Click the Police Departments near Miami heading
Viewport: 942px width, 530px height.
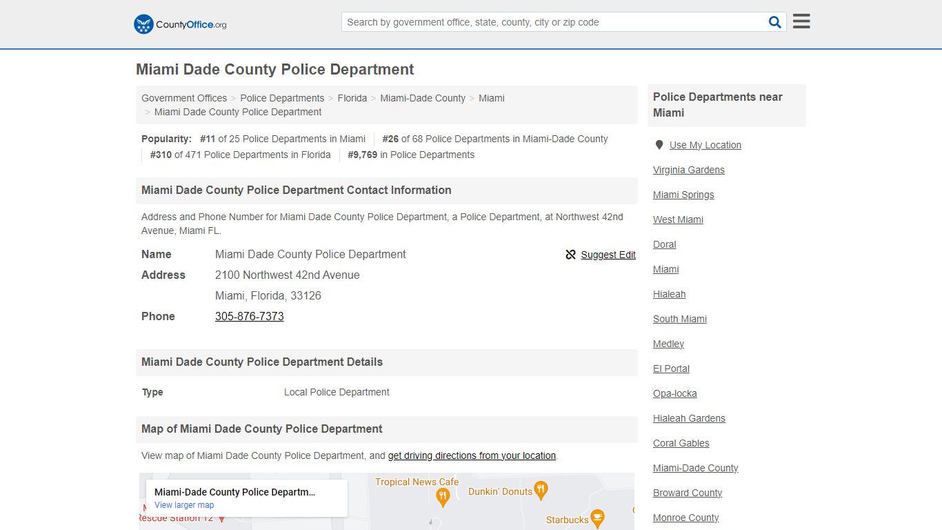click(x=718, y=105)
